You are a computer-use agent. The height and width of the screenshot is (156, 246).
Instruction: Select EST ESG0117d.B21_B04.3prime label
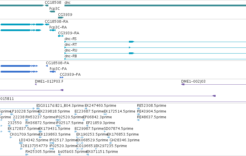60,106
